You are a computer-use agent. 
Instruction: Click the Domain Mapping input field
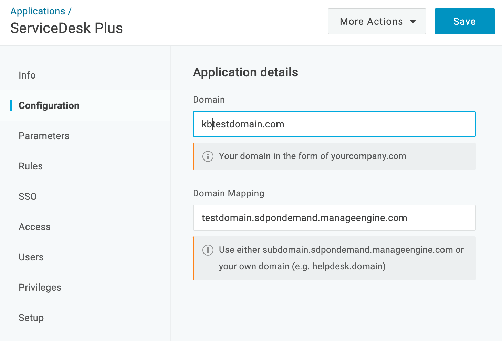click(334, 218)
